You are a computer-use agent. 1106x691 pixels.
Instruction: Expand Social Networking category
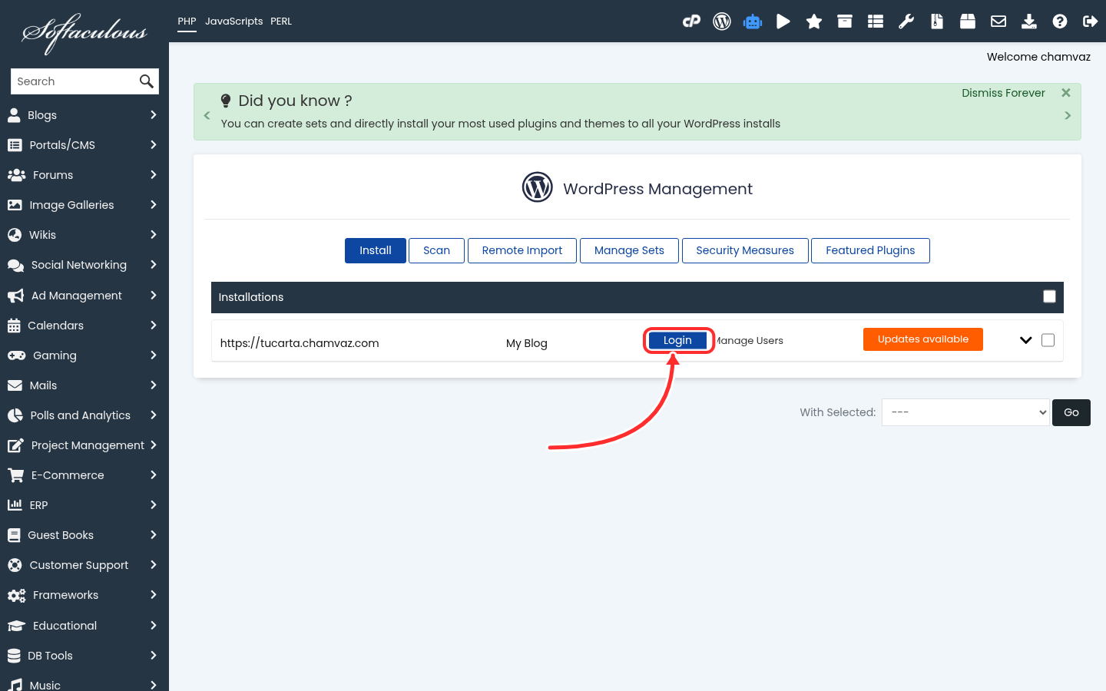click(154, 265)
